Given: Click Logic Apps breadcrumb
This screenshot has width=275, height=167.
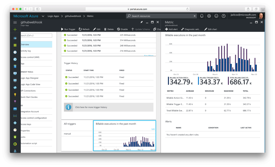Looking at the screenshot, I should 53,16.
